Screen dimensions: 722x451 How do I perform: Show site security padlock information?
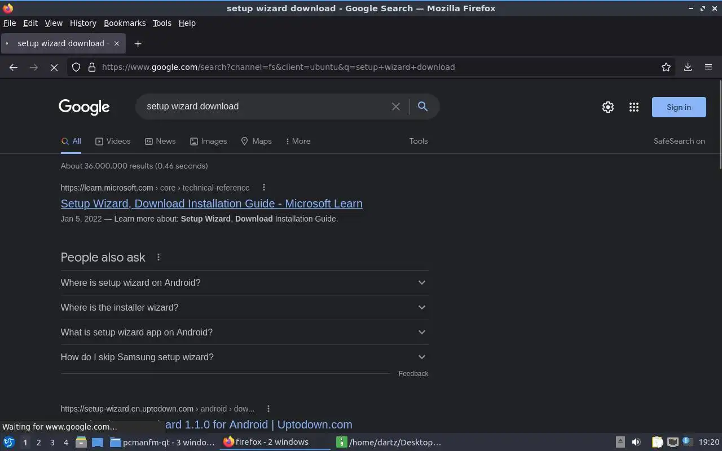pyautogui.click(x=92, y=67)
